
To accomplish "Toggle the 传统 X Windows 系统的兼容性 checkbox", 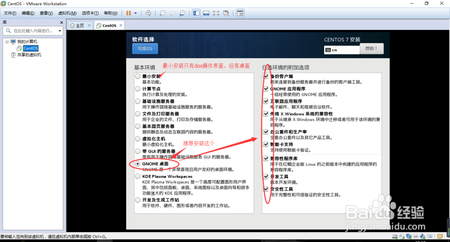I will (x=266, y=114).
